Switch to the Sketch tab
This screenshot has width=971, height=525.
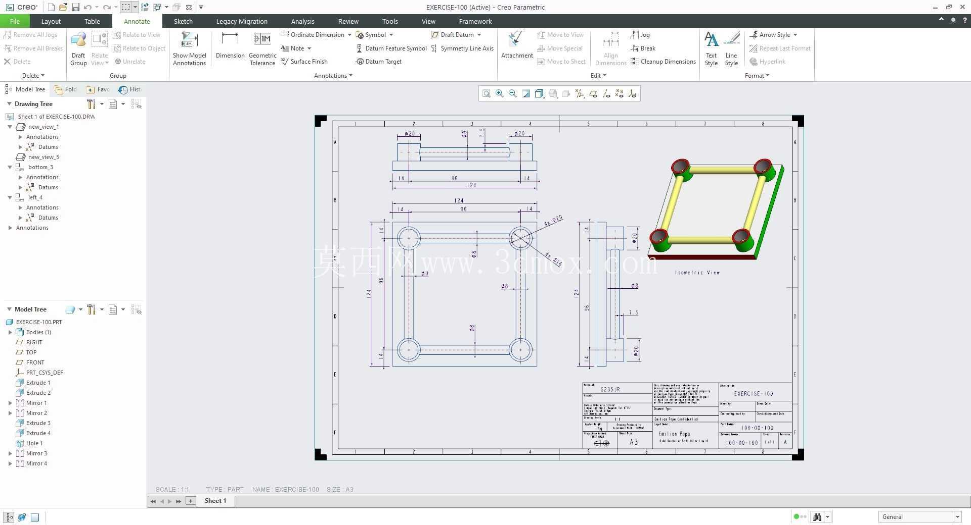[x=183, y=21]
